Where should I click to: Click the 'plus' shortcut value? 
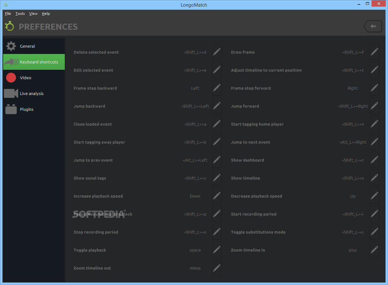353,250
